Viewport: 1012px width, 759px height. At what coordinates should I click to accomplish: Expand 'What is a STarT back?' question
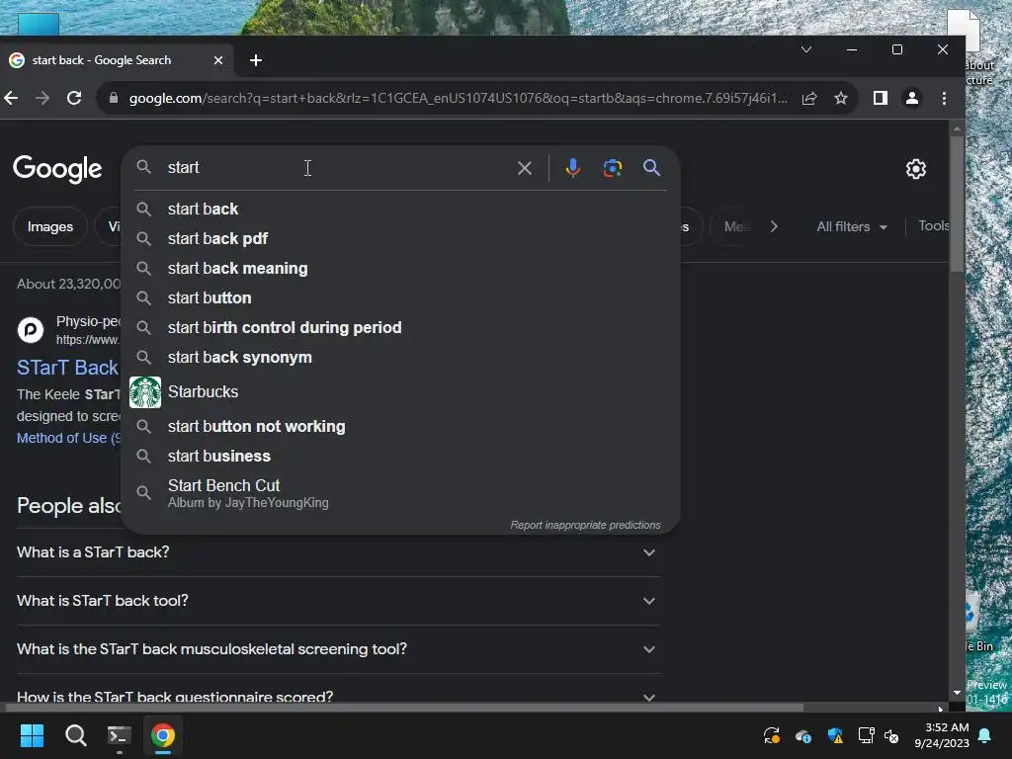[x=338, y=552]
